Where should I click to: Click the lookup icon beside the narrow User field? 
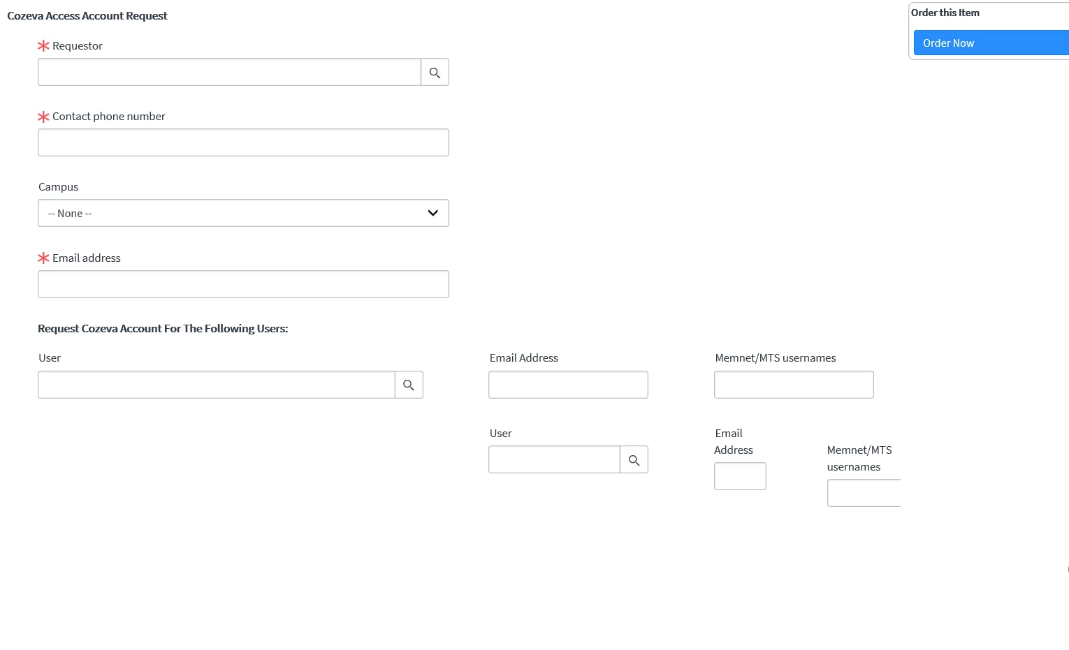click(634, 460)
